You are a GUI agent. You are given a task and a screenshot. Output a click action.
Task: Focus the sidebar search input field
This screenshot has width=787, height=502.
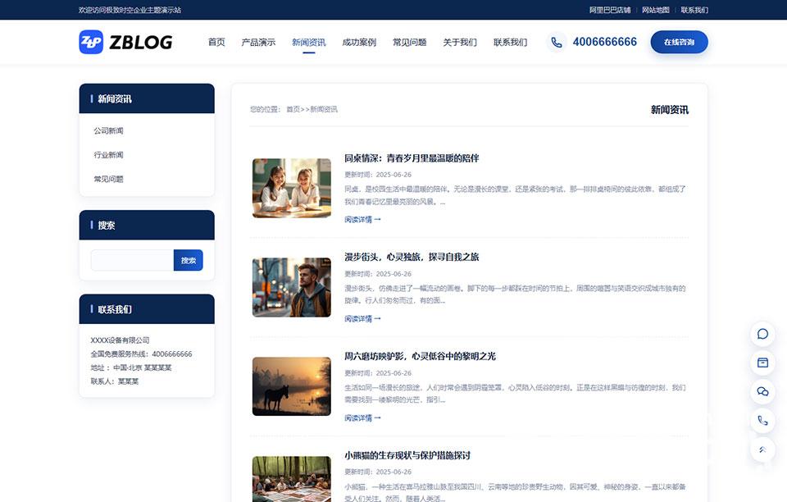pyautogui.click(x=133, y=260)
